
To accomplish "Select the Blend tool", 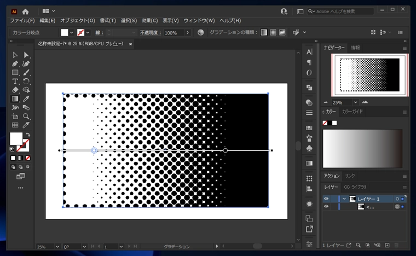I will (x=26, y=107).
